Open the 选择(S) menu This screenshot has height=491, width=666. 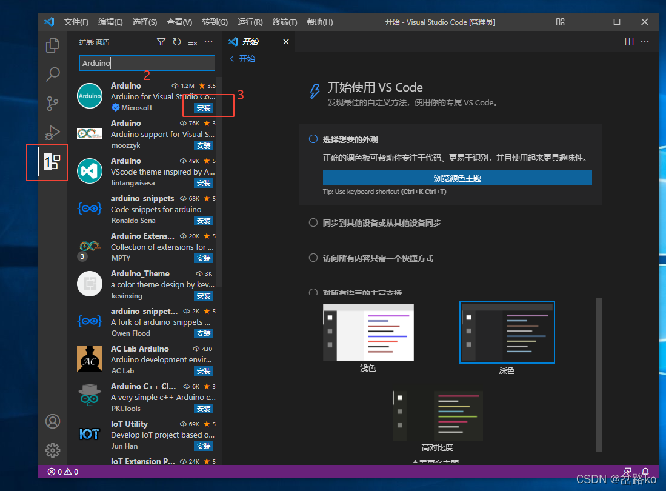point(144,22)
